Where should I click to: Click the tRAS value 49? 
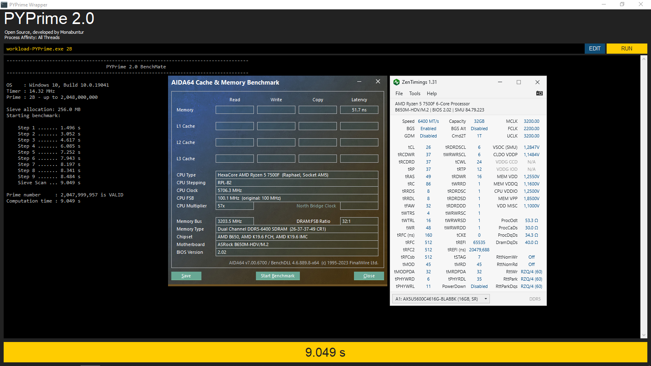pyautogui.click(x=428, y=176)
